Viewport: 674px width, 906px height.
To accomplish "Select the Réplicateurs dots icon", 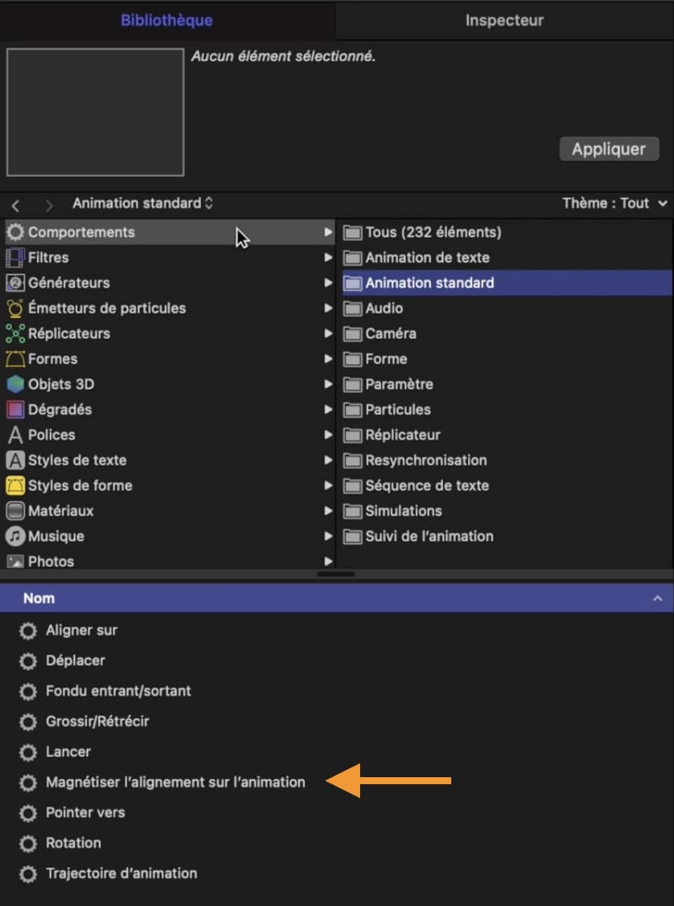I will click(x=15, y=333).
